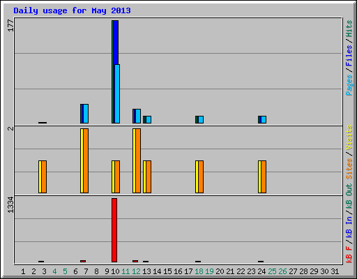The height and width of the screenshot is (279, 357).
Task: Click day 21 on the x-axis
Action: [x=230, y=271]
